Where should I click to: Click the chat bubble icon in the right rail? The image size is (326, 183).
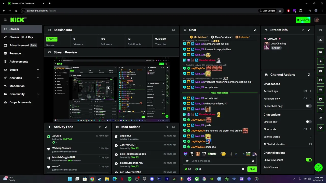pos(320,80)
